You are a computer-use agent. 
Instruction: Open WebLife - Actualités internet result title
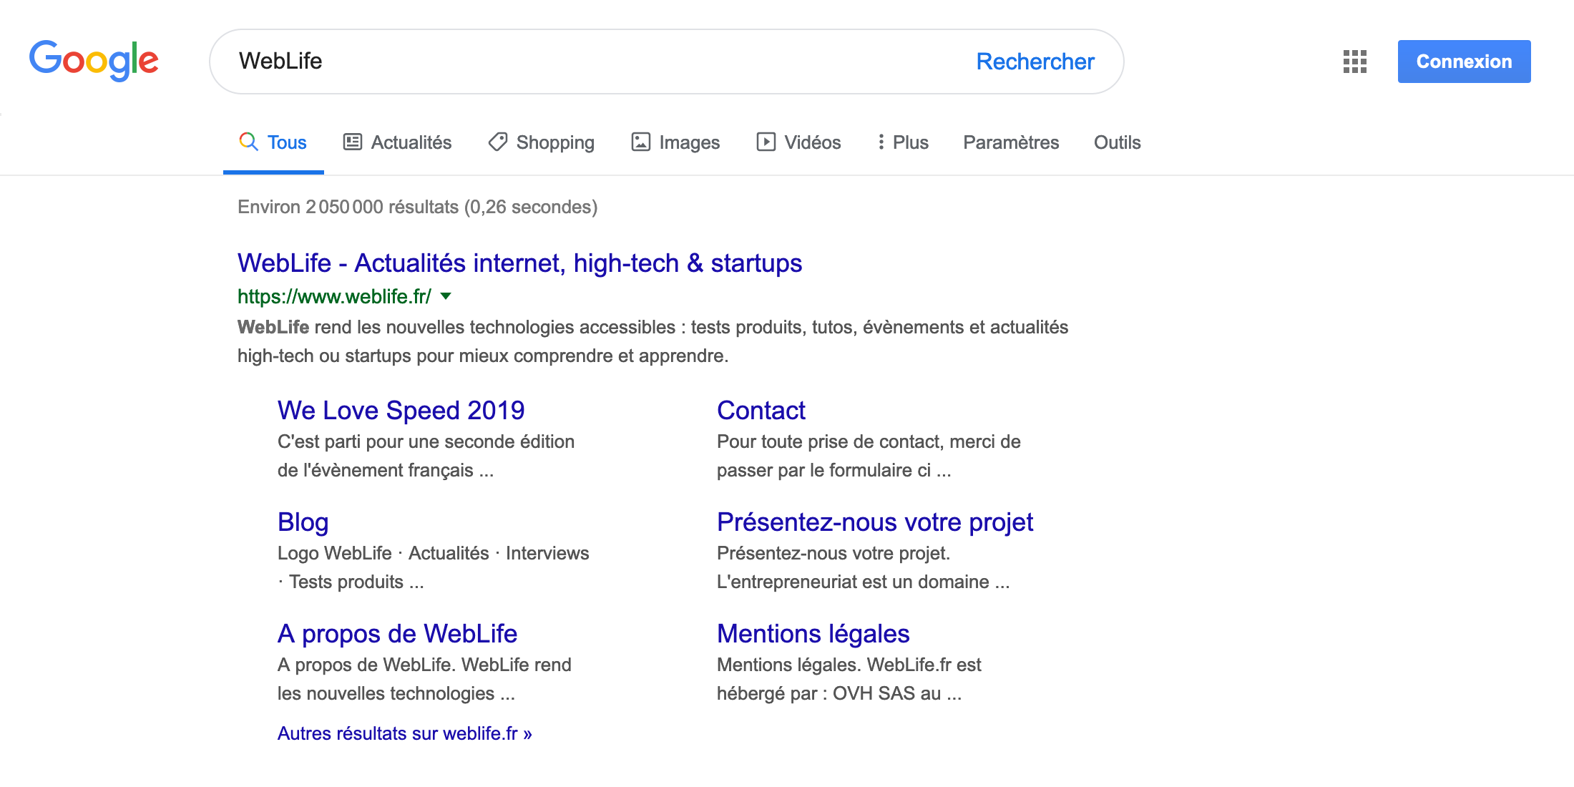pyautogui.click(x=519, y=263)
